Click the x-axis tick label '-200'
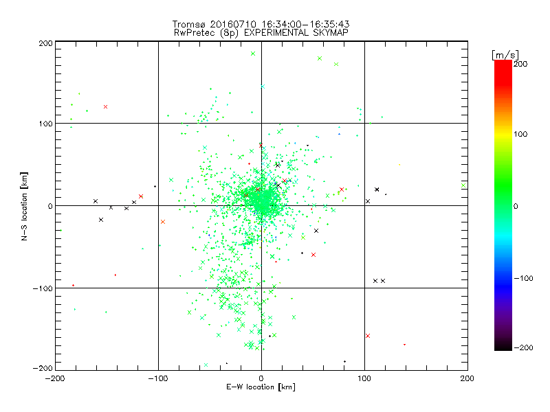Image resolution: width=550 pixels, height=412 pixels. (x=55, y=378)
